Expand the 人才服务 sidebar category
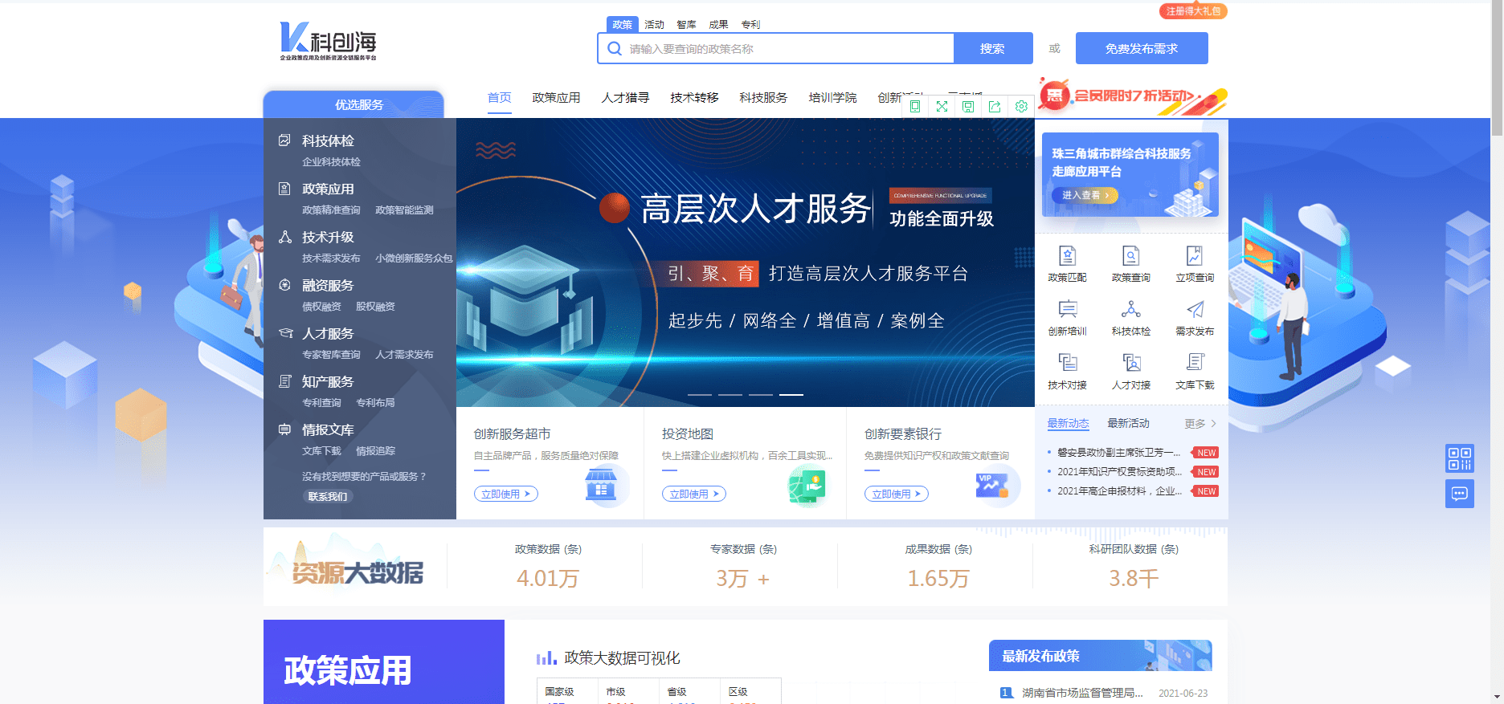1504x704 pixels. pos(327,333)
